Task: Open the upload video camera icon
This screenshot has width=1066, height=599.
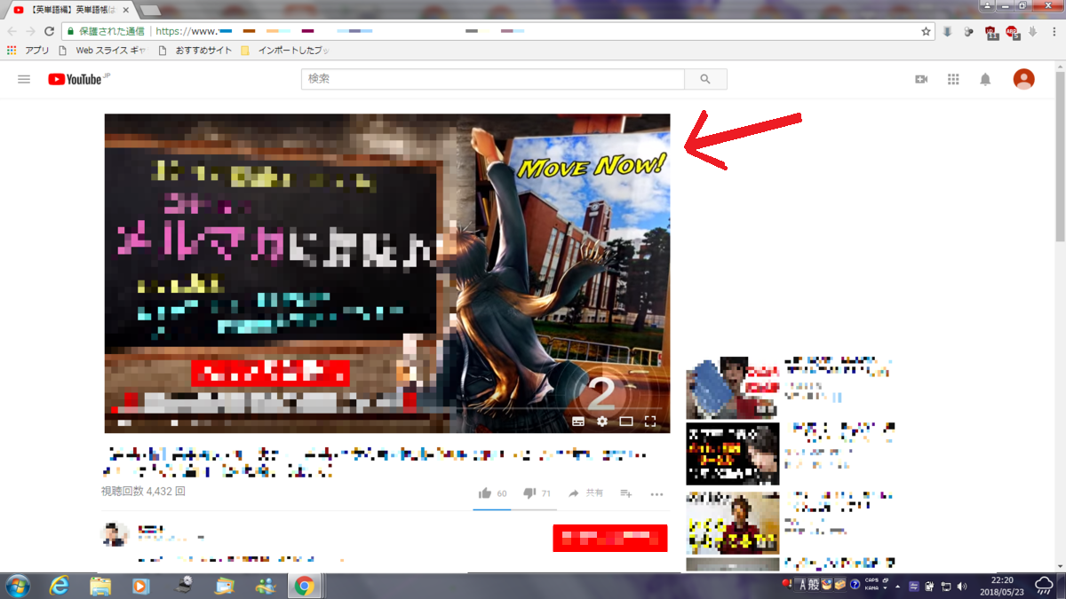Action: (921, 79)
